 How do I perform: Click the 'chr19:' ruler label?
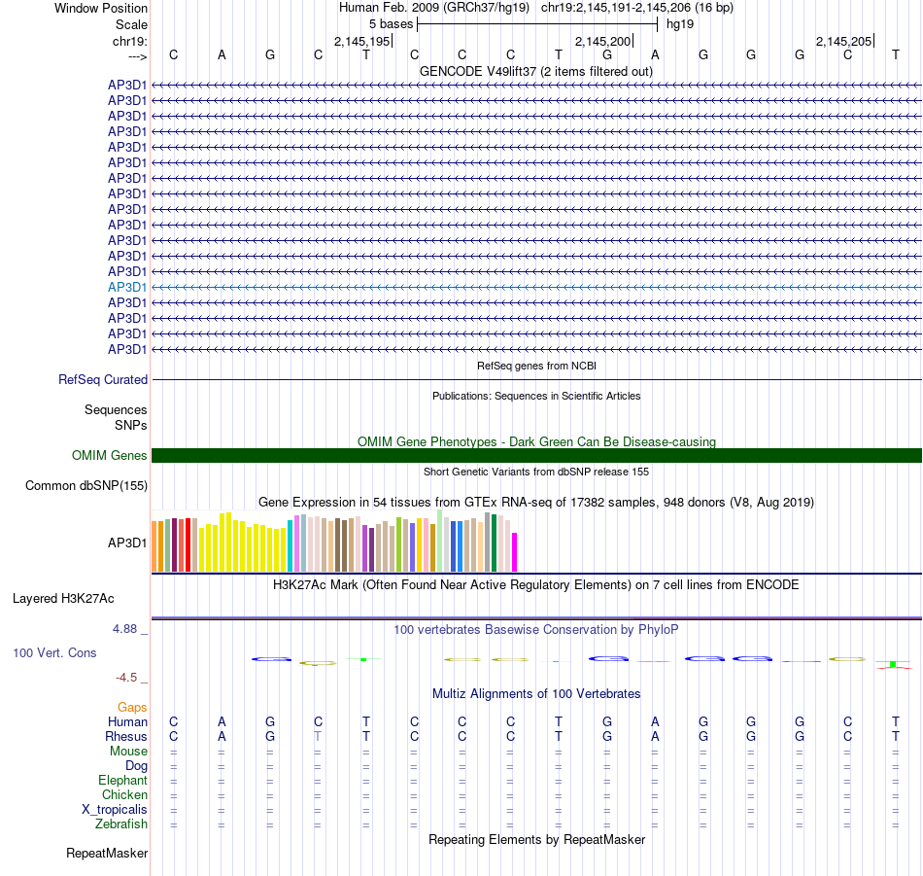coord(130,41)
